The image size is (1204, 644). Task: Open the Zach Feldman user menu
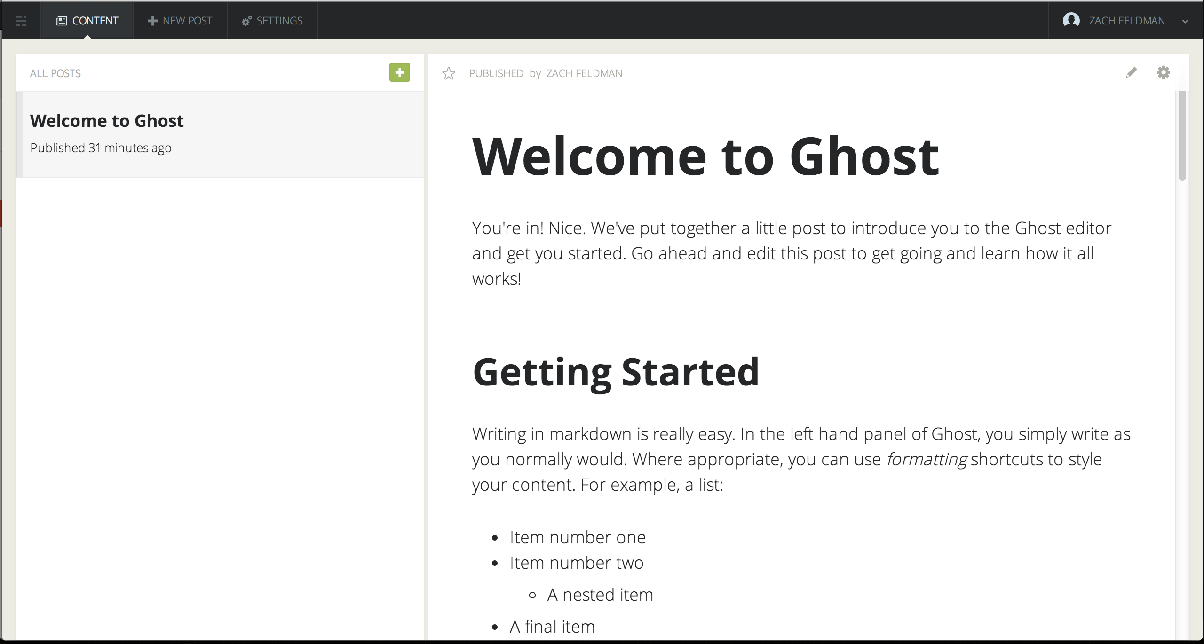point(1126,21)
